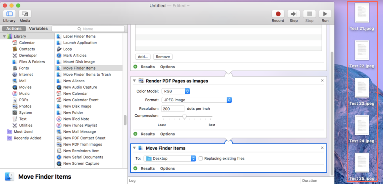
Task: Open the Movies category
Action: click(x=25, y=87)
